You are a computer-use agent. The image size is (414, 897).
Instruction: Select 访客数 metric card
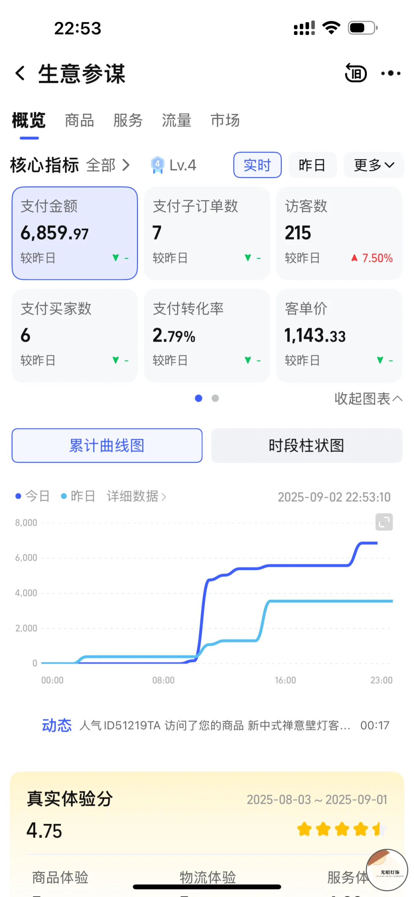point(339,233)
